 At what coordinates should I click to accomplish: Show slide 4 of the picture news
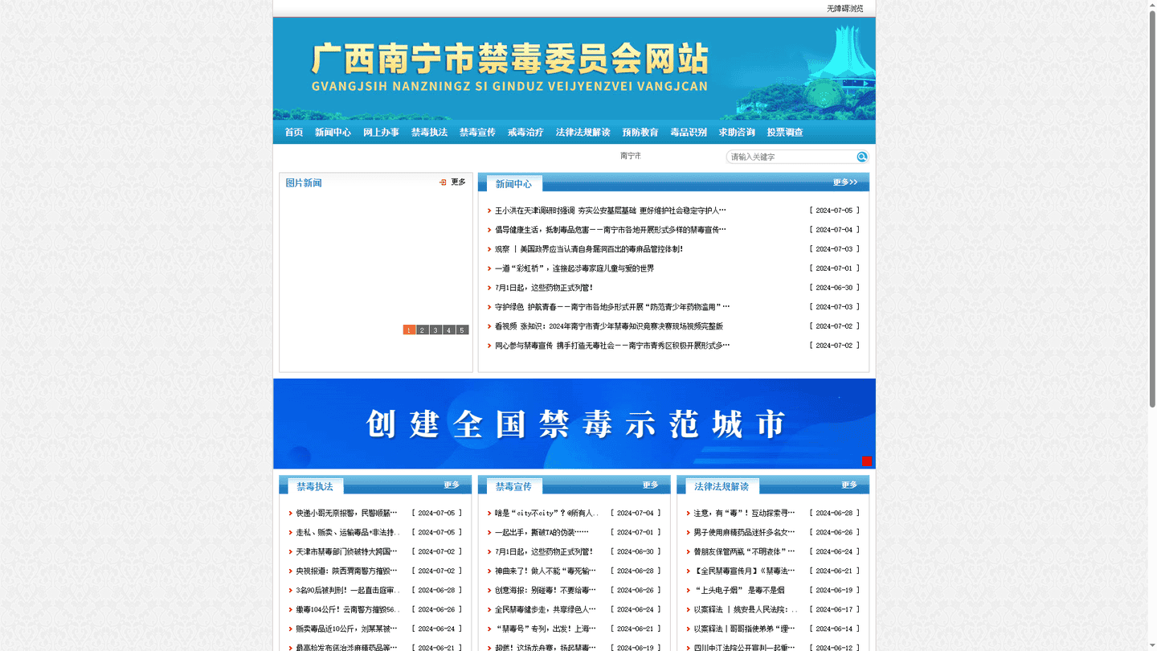pyautogui.click(x=449, y=330)
